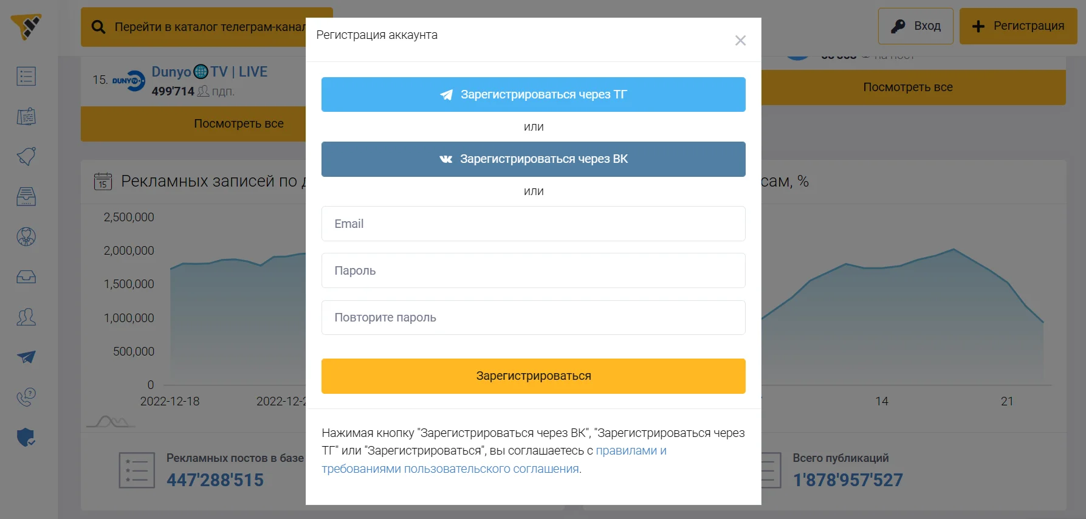Click the bell notifications sidebar icon
The width and height of the screenshot is (1086, 519).
pyautogui.click(x=26, y=156)
